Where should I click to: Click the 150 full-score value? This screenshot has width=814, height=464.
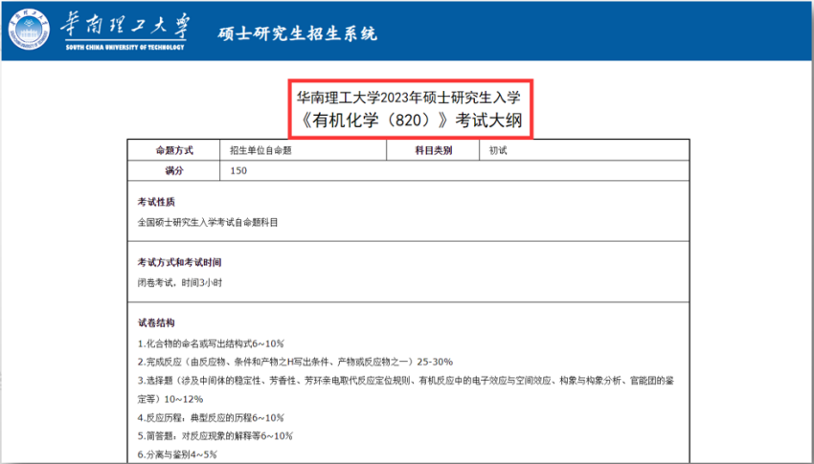click(x=238, y=171)
